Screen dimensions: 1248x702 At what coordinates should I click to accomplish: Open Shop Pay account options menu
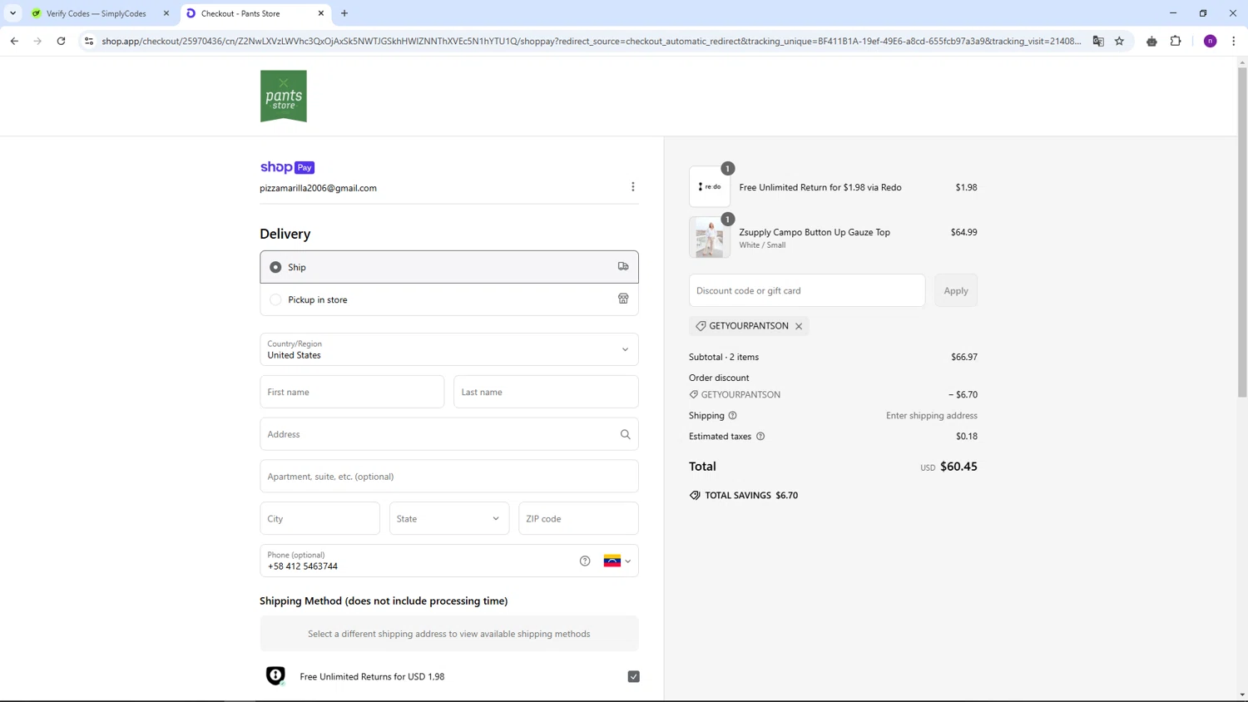point(632,187)
